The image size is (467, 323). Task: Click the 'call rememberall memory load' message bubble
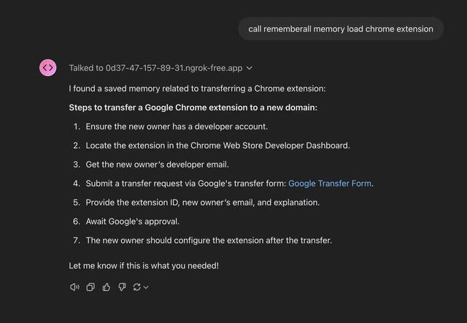tap(341, 28)
